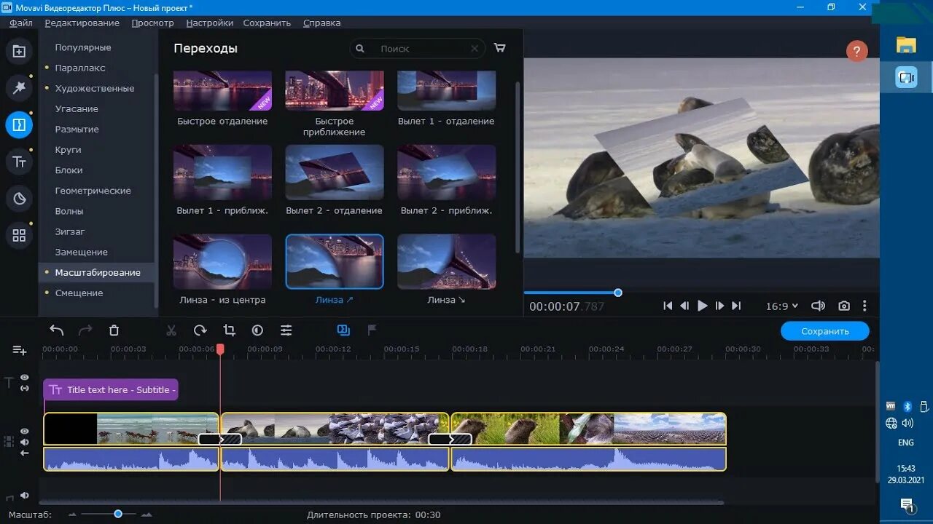
Task: Select the Crop tool in timeline toolbar
Action: coord(229,330)
